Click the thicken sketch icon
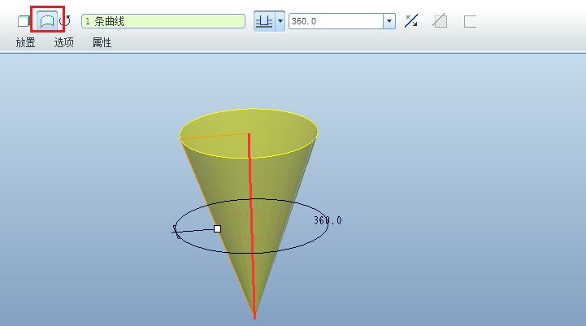This screenshot has width=586, height=326. tap(470, 21)
